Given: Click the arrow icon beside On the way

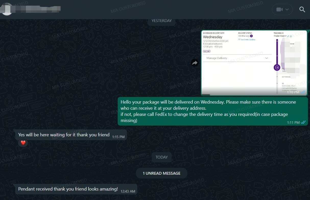Looking at the screenshot, I should [x=252, y=36].
